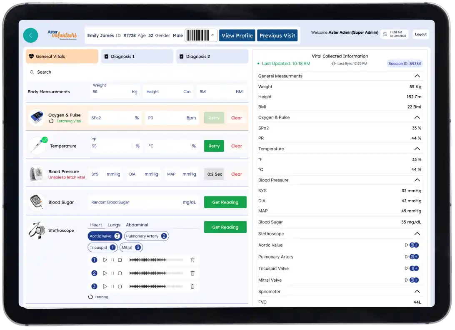
Task: Select the Aortic Valve chip
Action: pyautogui.click(x=105, y=236)
